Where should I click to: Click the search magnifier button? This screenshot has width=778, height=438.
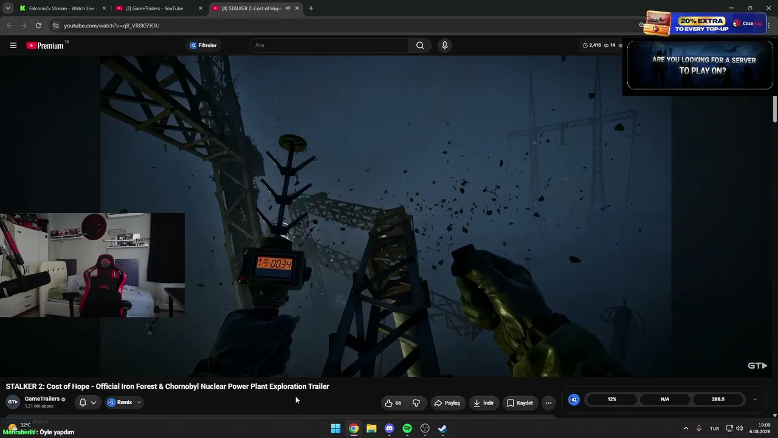click(x=420, y=45)
